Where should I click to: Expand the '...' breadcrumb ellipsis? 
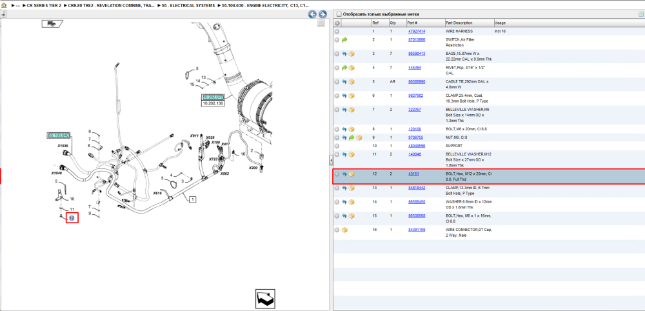click(17, 6)
